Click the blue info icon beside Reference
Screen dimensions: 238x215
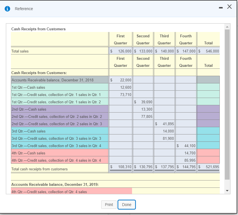(8, 9)
